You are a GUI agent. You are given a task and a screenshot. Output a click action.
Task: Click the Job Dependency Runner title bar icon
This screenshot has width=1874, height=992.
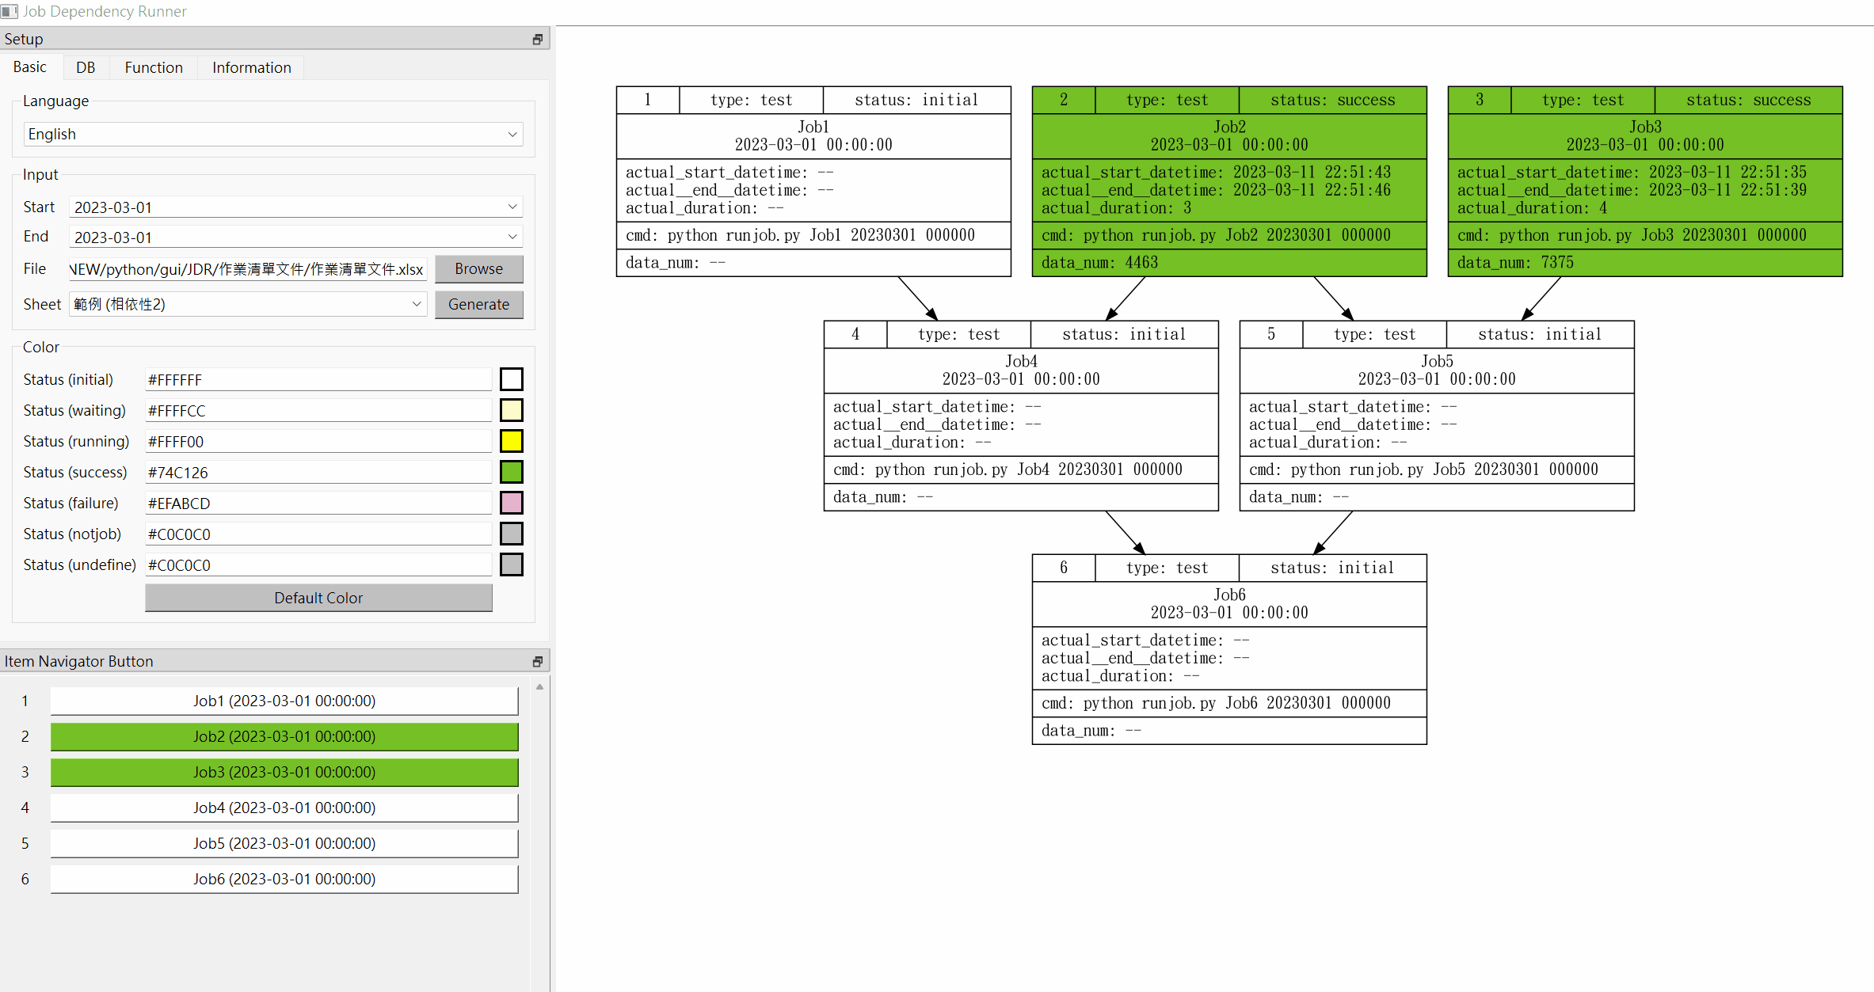[9, 11]
